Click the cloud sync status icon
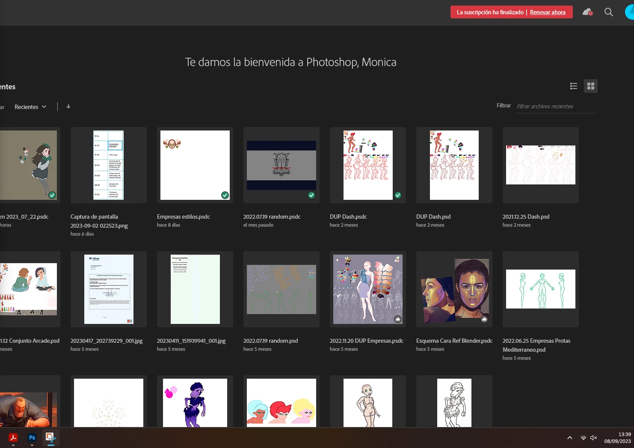634x448 pixels. coord(587,12)
